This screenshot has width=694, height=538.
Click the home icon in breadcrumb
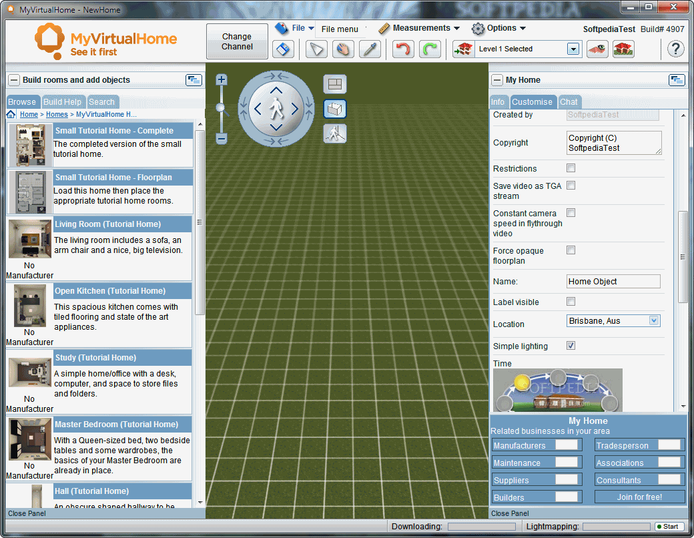[11, 114]
